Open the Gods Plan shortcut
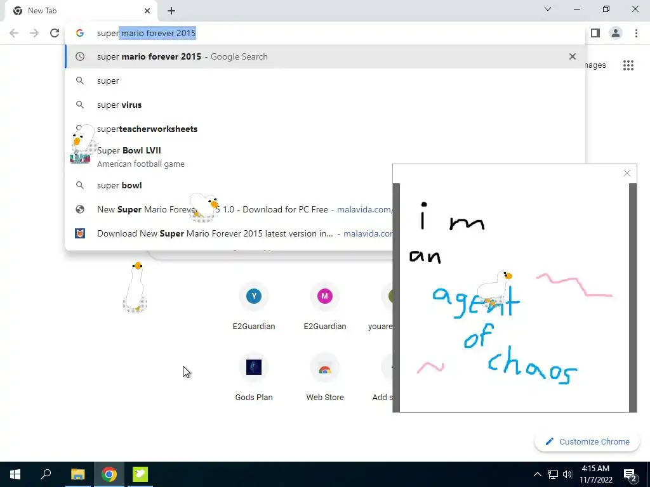Viewport: 650px width, 487px height. tap(254, 377)
